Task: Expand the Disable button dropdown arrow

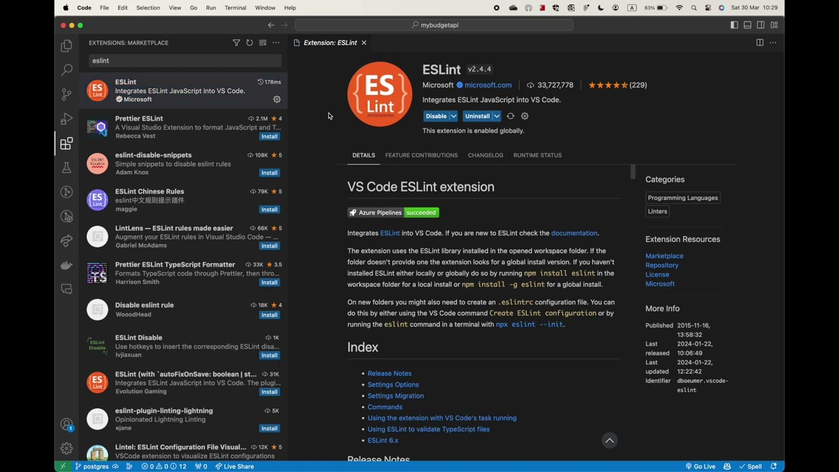Action: pyautogui.click(x=453, y=116)
